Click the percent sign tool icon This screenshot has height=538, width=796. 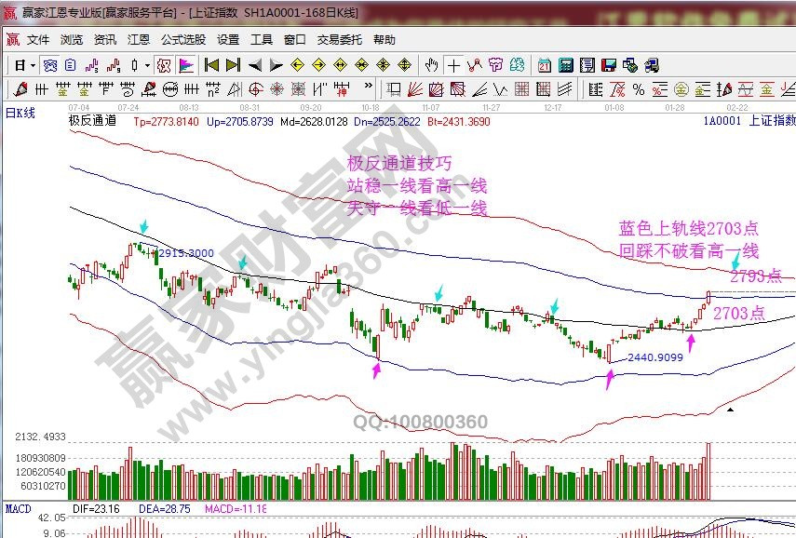[x=639, y=89]
